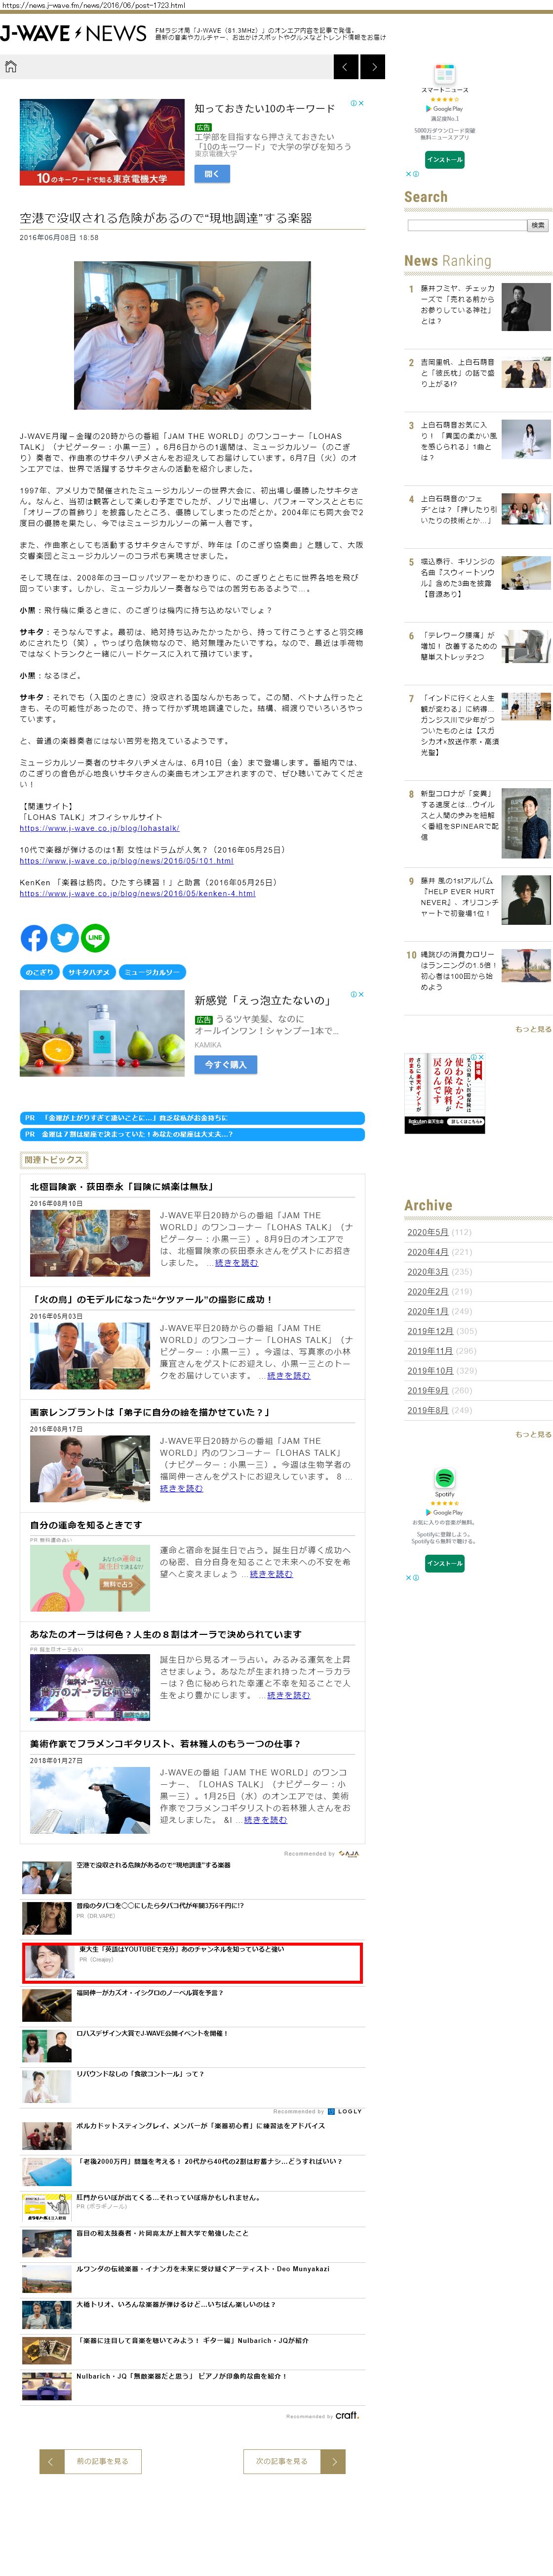Open あなたのオーラは何色 ad title
553x2576 pixels.
click(166, 1634)
